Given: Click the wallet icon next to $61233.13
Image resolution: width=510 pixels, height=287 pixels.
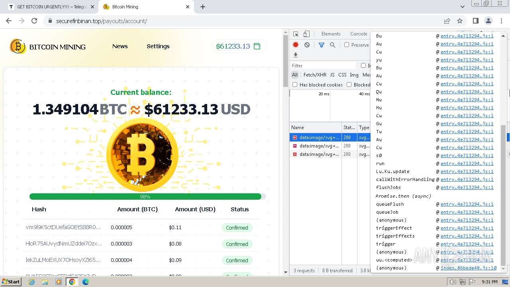Looking at the screenshot, I should (257, 46).
